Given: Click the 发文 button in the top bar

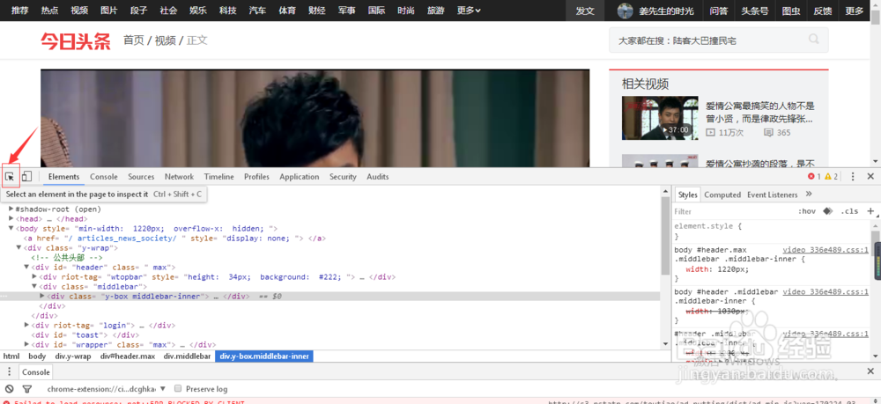Looking at the screenshot, I should [x=585, y=11].
